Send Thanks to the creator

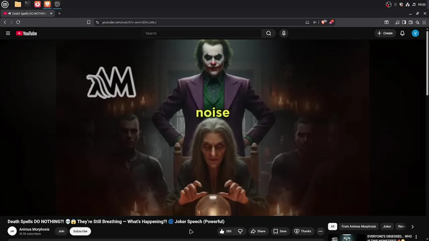[303, 231]
